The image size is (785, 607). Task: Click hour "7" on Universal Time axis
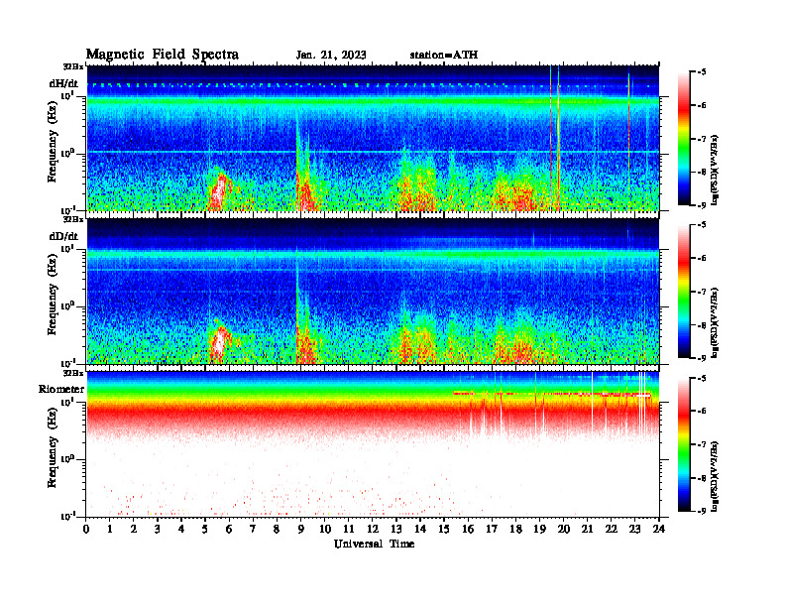click(x=253, y=529)
